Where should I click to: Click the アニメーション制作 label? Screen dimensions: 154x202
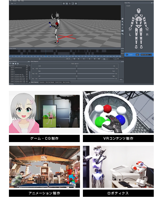click(x=44, y=193)
